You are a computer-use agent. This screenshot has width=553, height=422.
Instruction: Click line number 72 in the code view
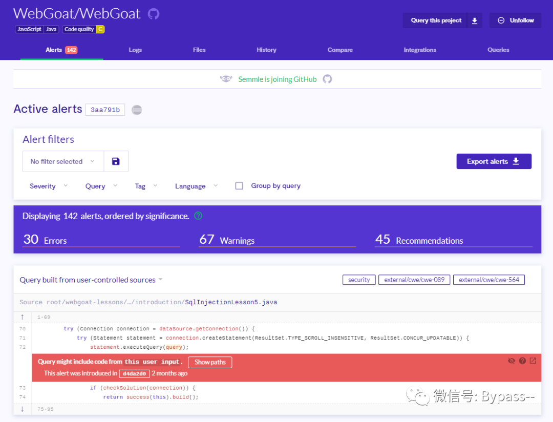click(x=23, y=347)
